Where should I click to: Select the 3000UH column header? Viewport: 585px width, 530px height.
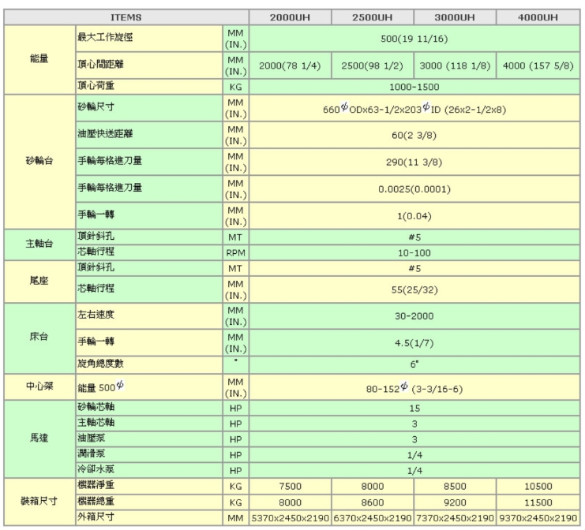click(455, 17)
